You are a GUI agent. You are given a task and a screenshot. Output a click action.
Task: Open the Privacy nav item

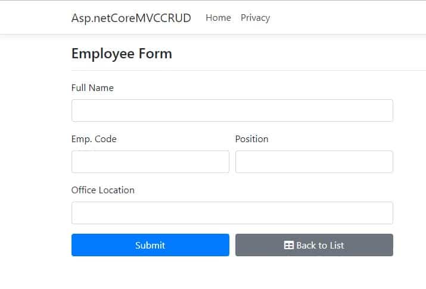[255, 18]
